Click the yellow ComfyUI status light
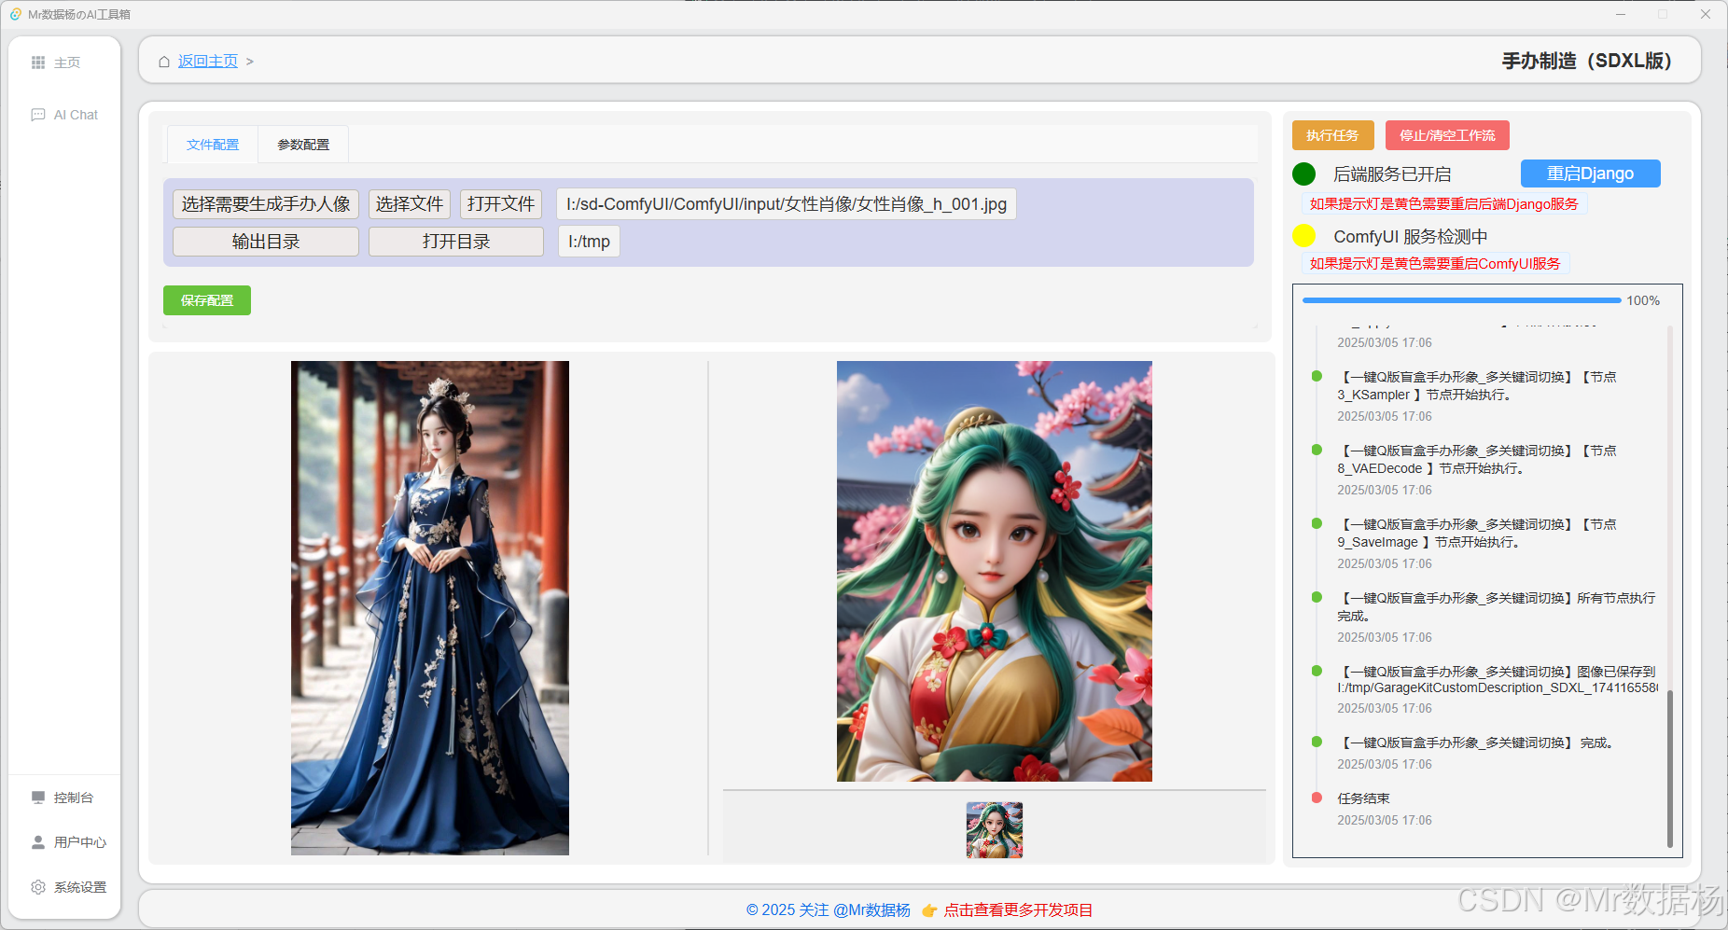This screenshot has width=1728, height=930. (x=1304, y=236)
